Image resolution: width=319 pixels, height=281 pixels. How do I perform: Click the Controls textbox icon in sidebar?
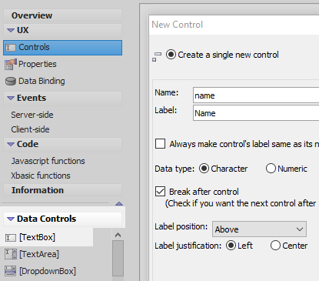coord(11,48)
